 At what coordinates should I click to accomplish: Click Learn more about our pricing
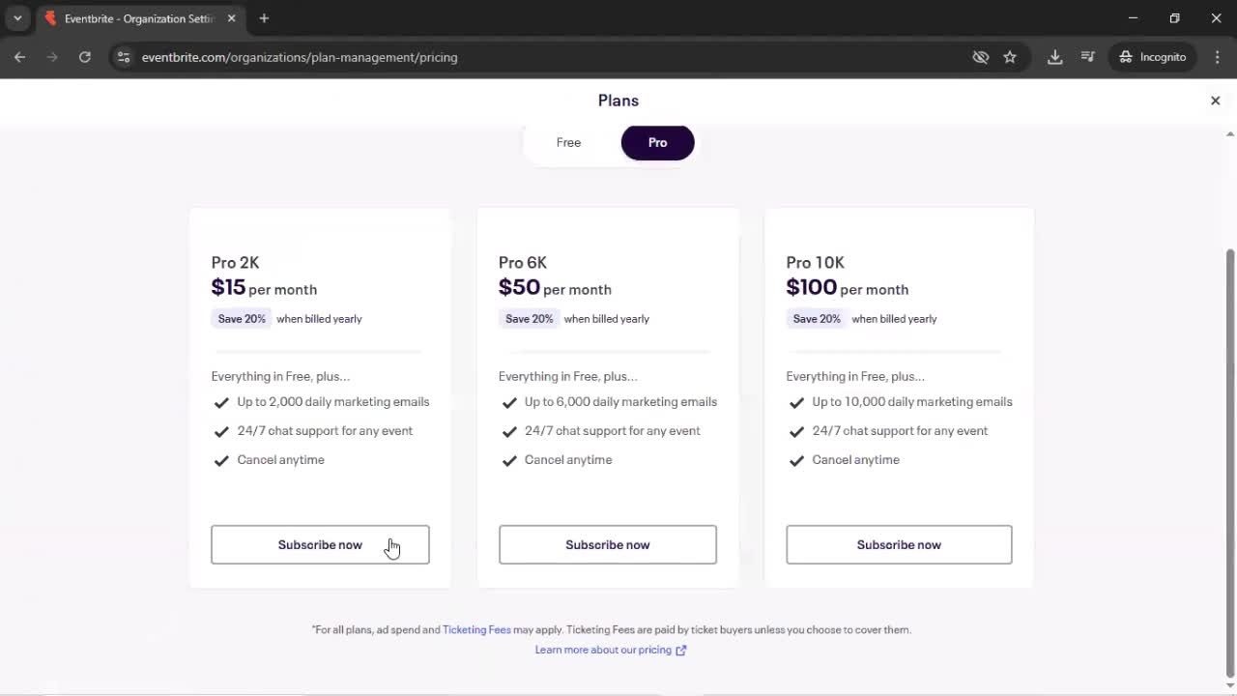(x=603, y=650)
